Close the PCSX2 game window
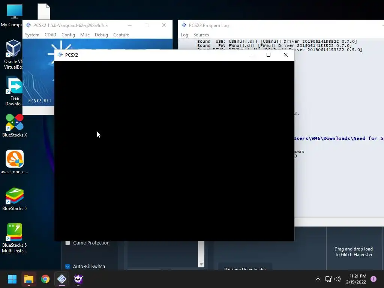Screen dimensions: 384x288 pyautogui.click(x=285, y=55)
